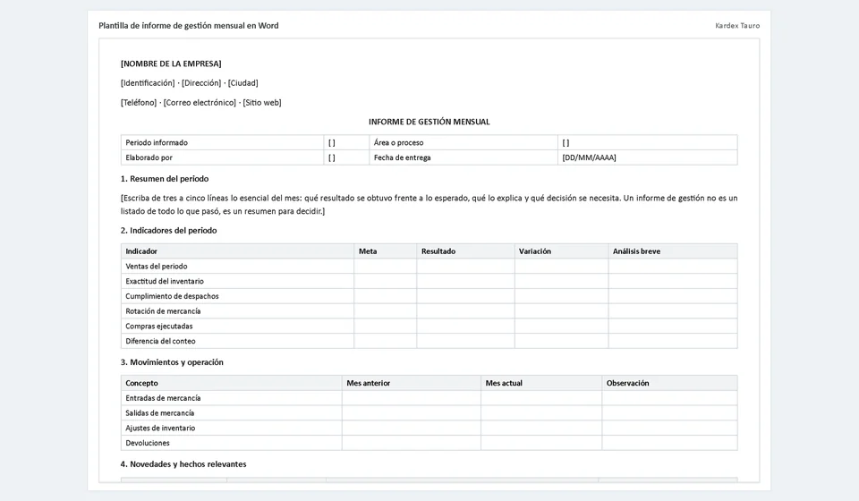Click the 'Ajustes de inventario' row label

(160, 429)
